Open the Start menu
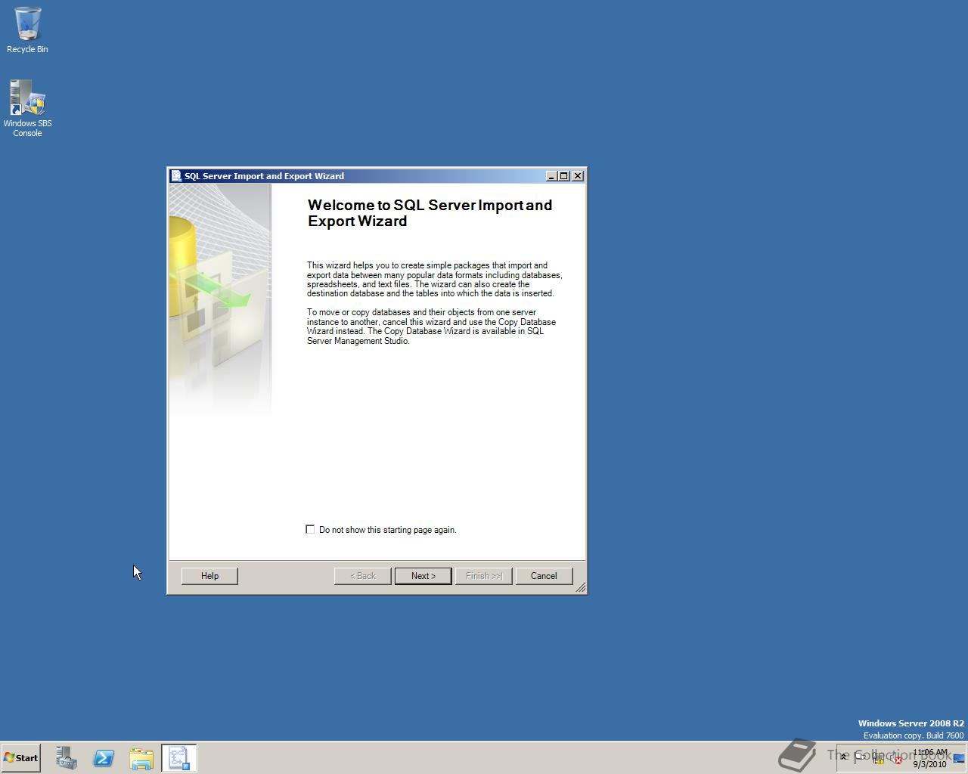The width and height of the screenshot is (968, 774). click(x=21, y=758)
